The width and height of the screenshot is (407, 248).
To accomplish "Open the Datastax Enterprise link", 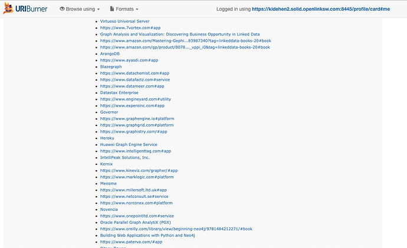I will (119, 92).
